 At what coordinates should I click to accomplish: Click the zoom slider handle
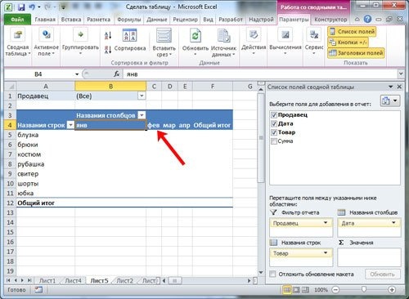click(364, 290)
